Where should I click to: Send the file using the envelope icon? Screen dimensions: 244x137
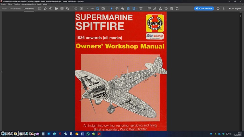pyautogui.click(x=62, y=8)
